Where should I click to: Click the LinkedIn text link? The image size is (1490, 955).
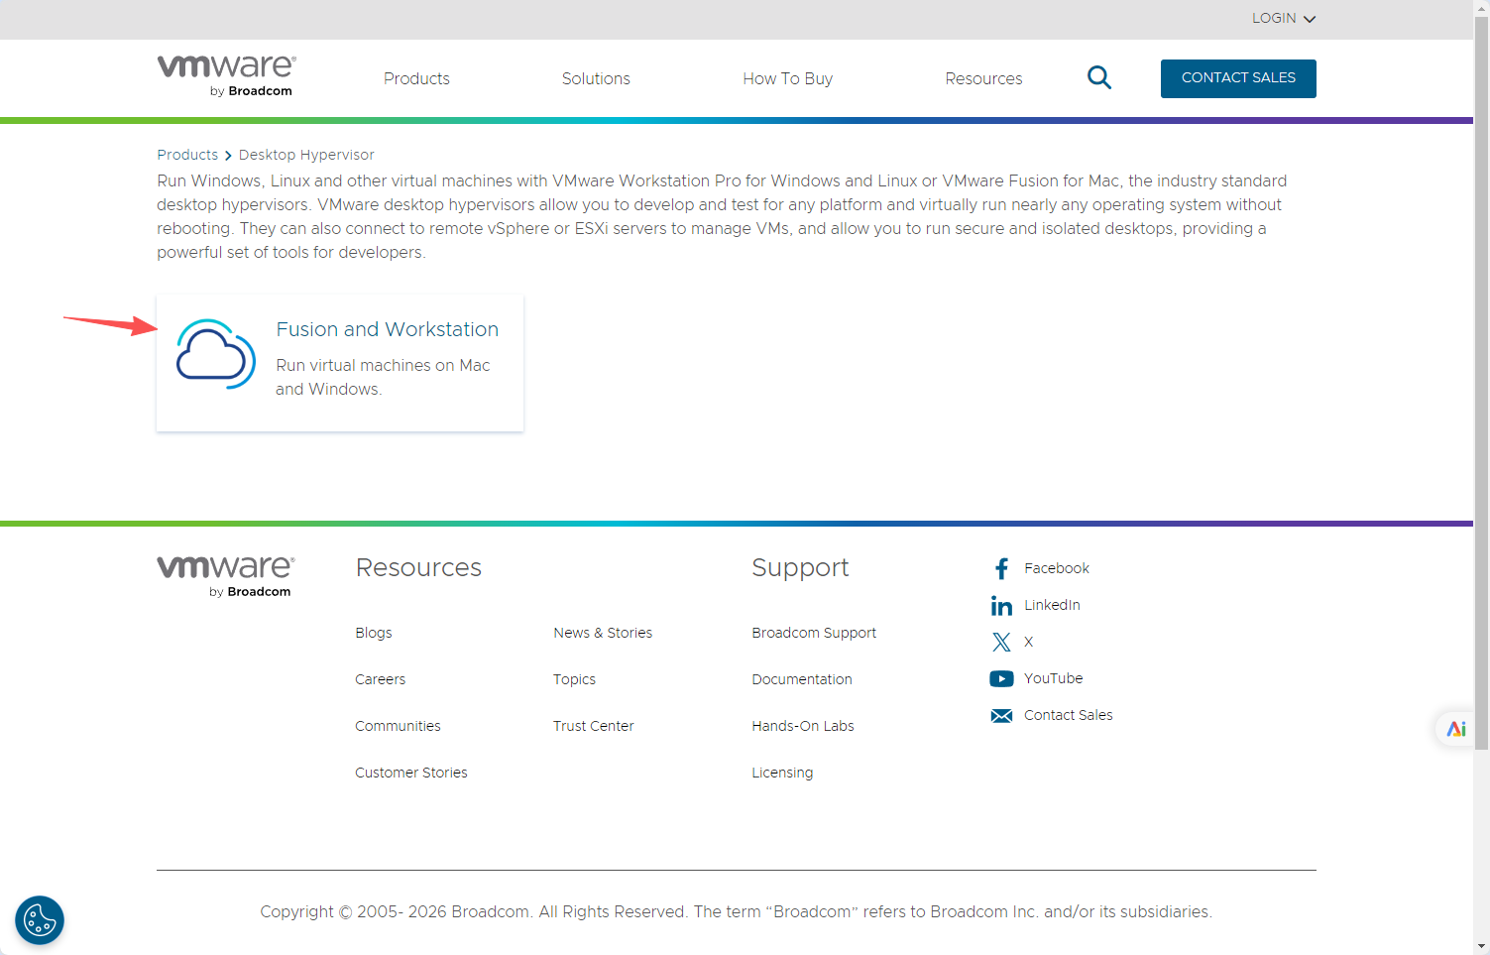coord(1052,605)
